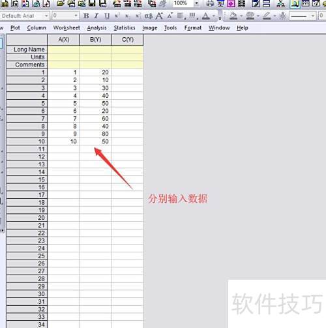Click the Underline formatting button
Screen dimensions: 326x328
pos(107,16)
